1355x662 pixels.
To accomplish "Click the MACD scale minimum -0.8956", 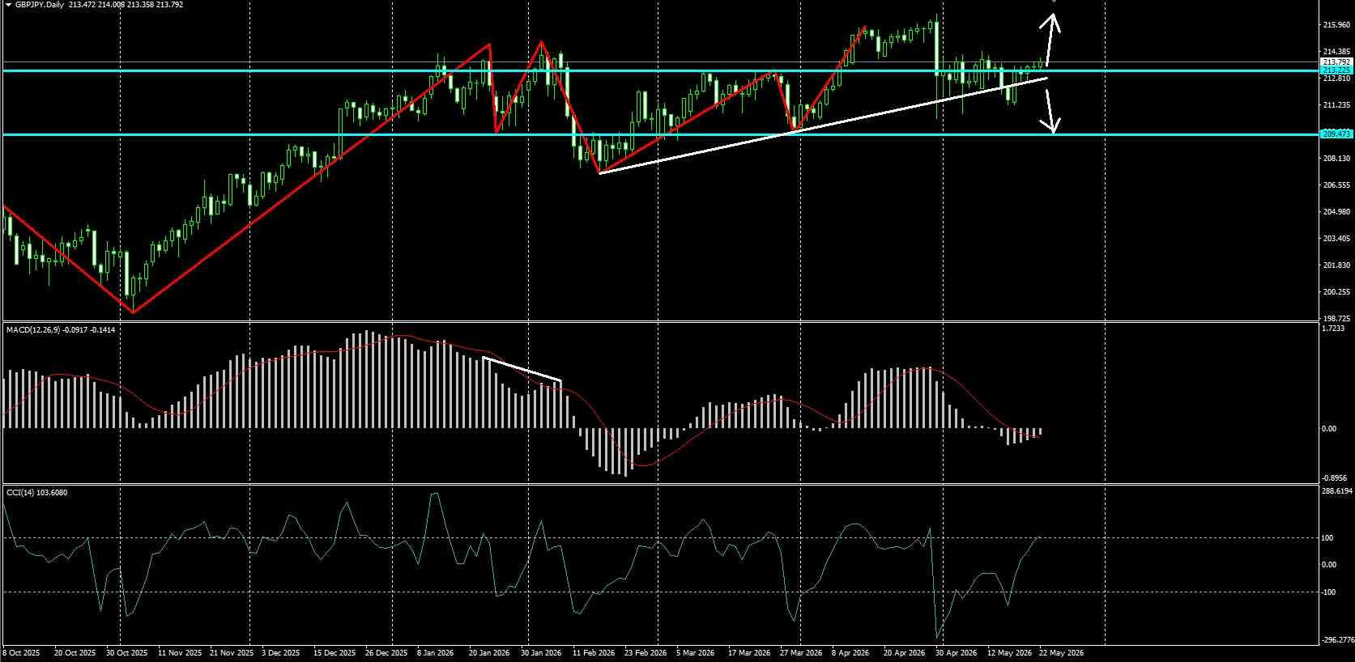I will click(1334, 478).
